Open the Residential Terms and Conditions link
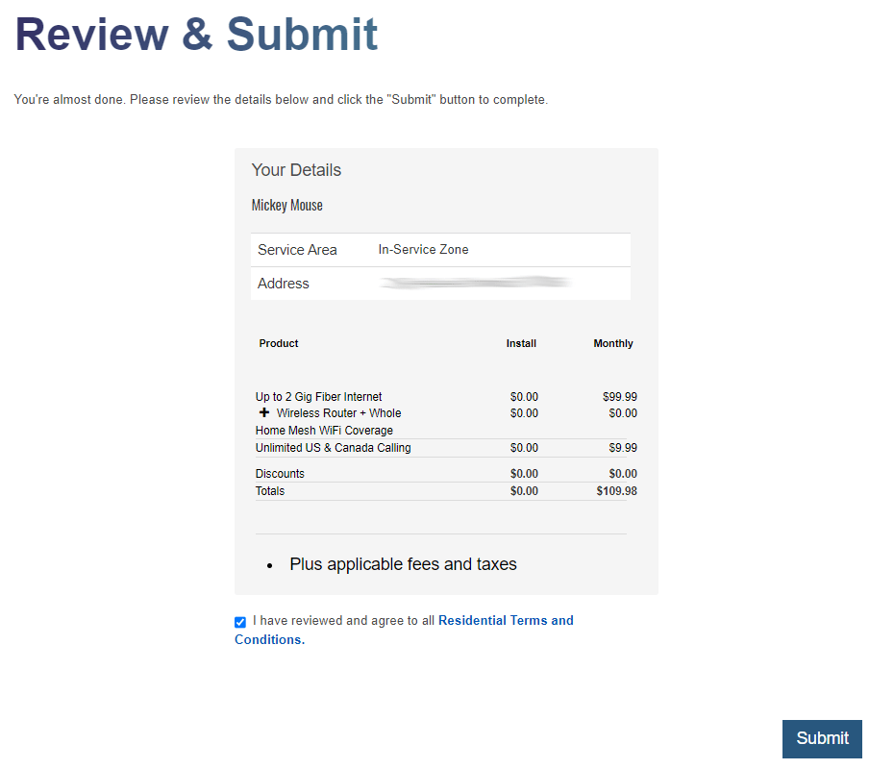This screenshot has height=769, width=894. point(506,620)
